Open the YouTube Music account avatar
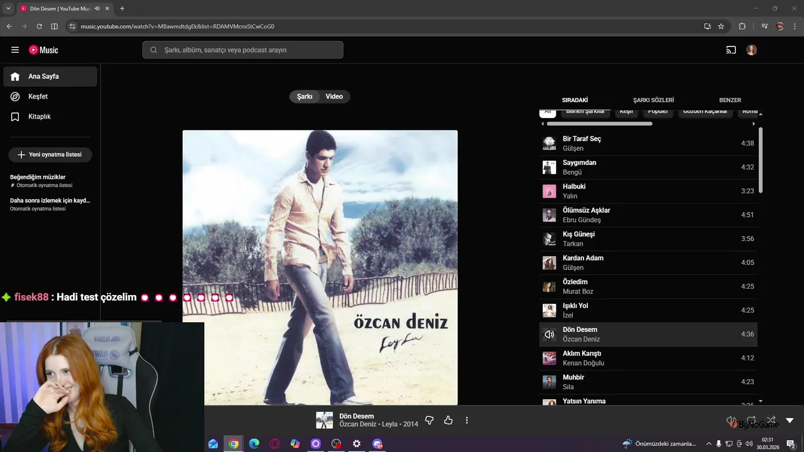Image resolution: width=804 pixels, height=452 pixels. [752, 50]
